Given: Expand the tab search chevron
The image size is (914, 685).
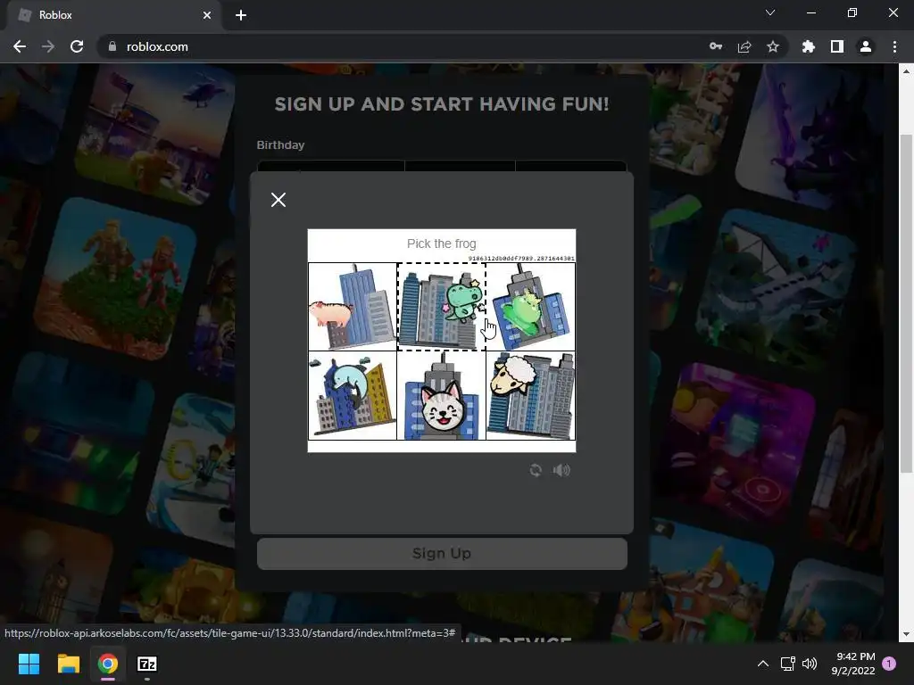Looking at the screenshot, I should coord(770,12).
